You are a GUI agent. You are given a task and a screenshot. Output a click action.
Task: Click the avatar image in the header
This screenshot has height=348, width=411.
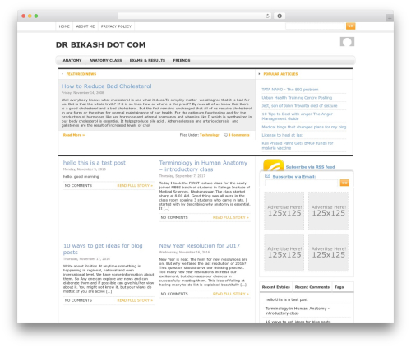point(347,42)
